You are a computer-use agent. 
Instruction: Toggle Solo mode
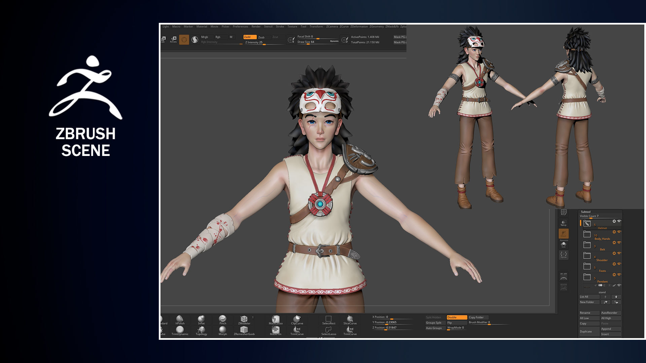point(564,244)
